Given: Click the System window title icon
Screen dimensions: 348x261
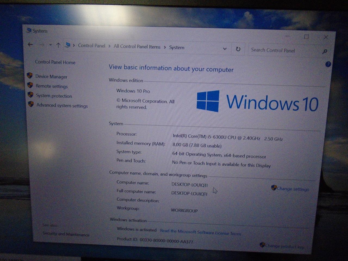Looking at the screenshot, I should (29, 30).
